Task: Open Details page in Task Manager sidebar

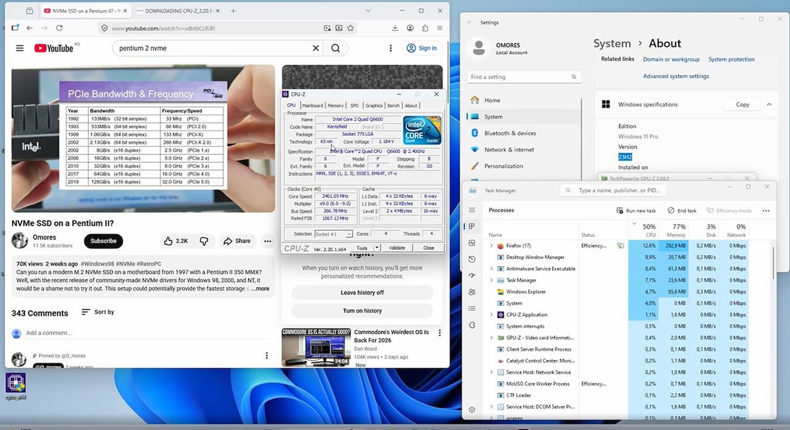Action: pyautogui.click(x=472, y=308)
